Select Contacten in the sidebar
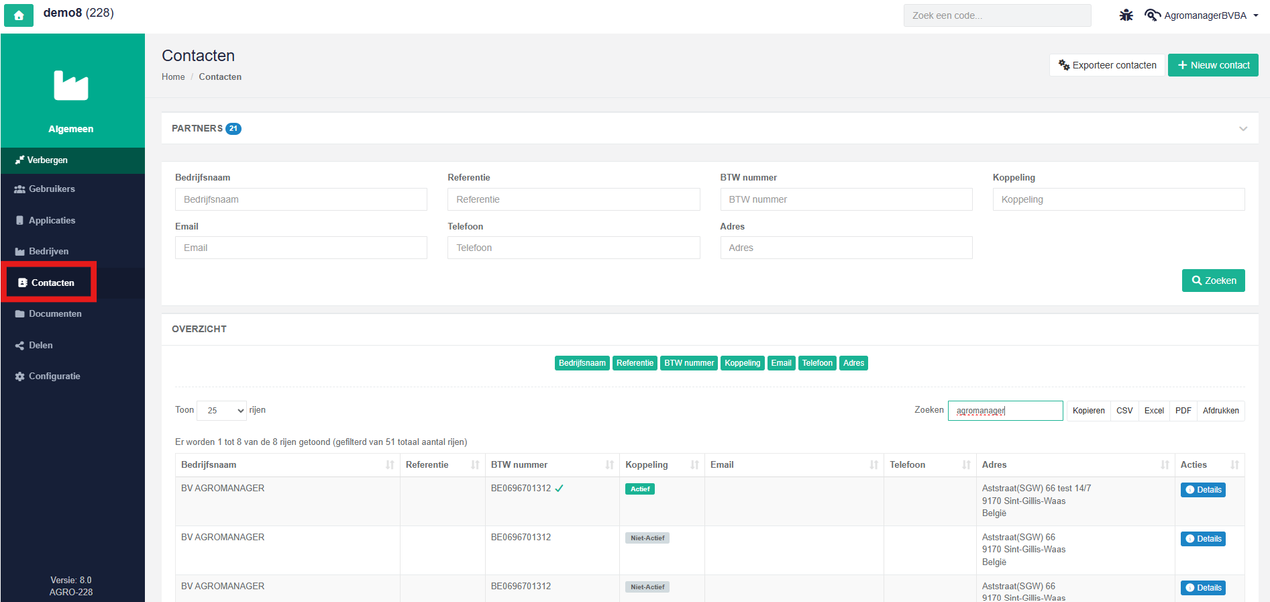The image size is (1270, 602). 72,283
